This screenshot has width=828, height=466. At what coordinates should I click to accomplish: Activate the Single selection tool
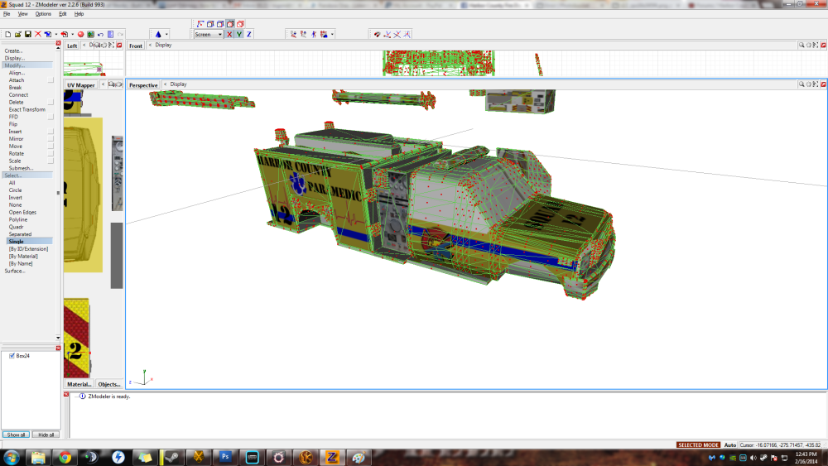click(29, 241)
